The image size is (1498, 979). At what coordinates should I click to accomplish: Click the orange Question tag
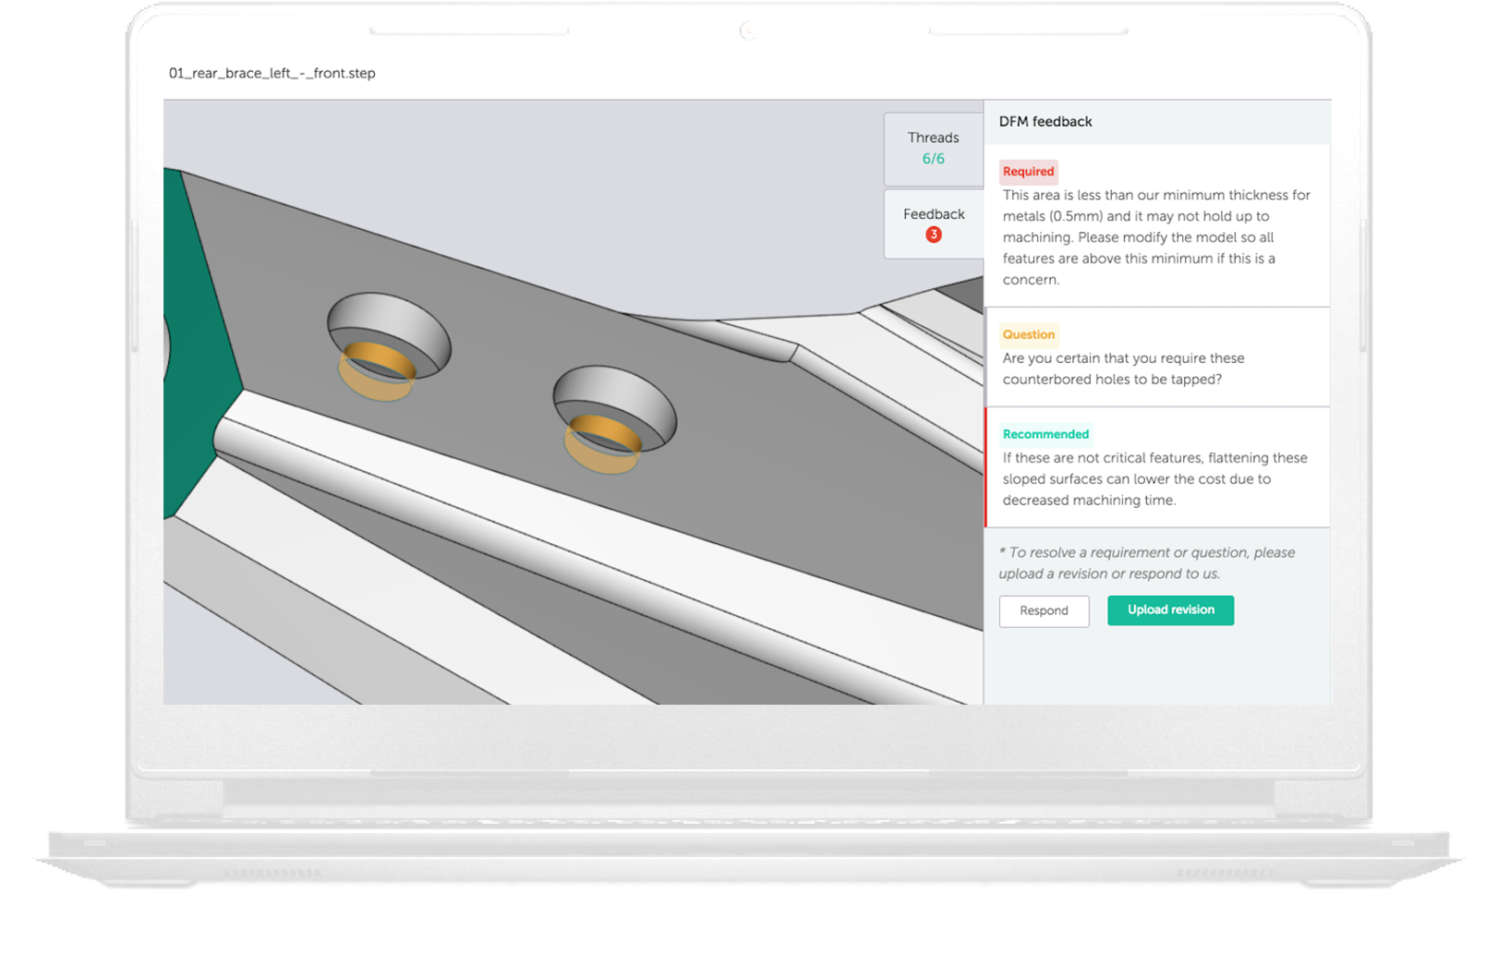coord(1028,334)
